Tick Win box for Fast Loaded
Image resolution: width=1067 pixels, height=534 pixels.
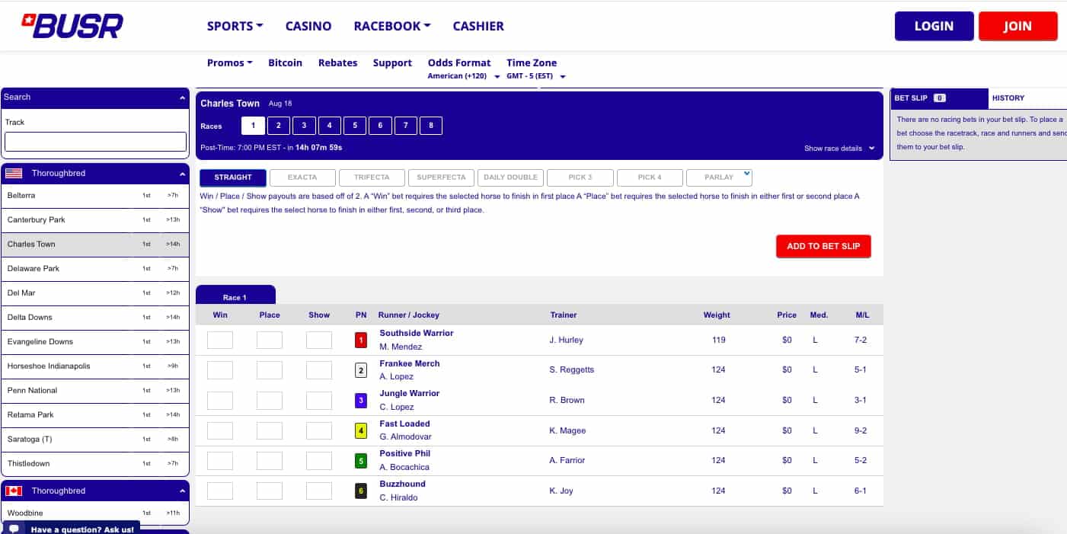[220, 430]
